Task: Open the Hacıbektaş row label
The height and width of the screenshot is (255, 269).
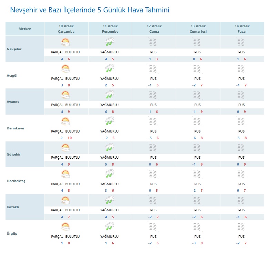Action: (x=16, y=181)
